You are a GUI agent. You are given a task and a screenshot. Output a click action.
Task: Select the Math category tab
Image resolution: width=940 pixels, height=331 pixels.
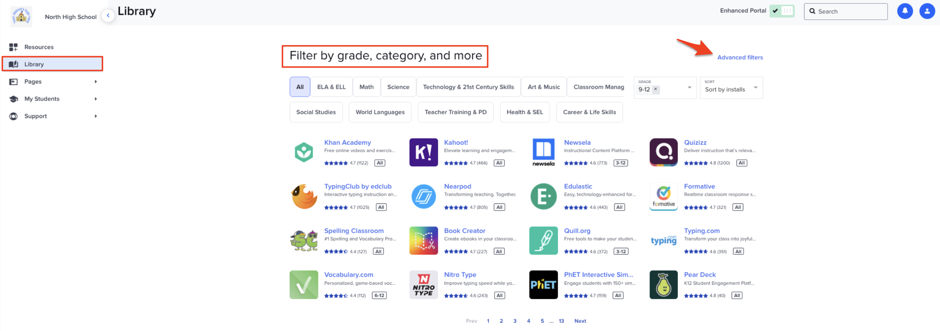366,87
